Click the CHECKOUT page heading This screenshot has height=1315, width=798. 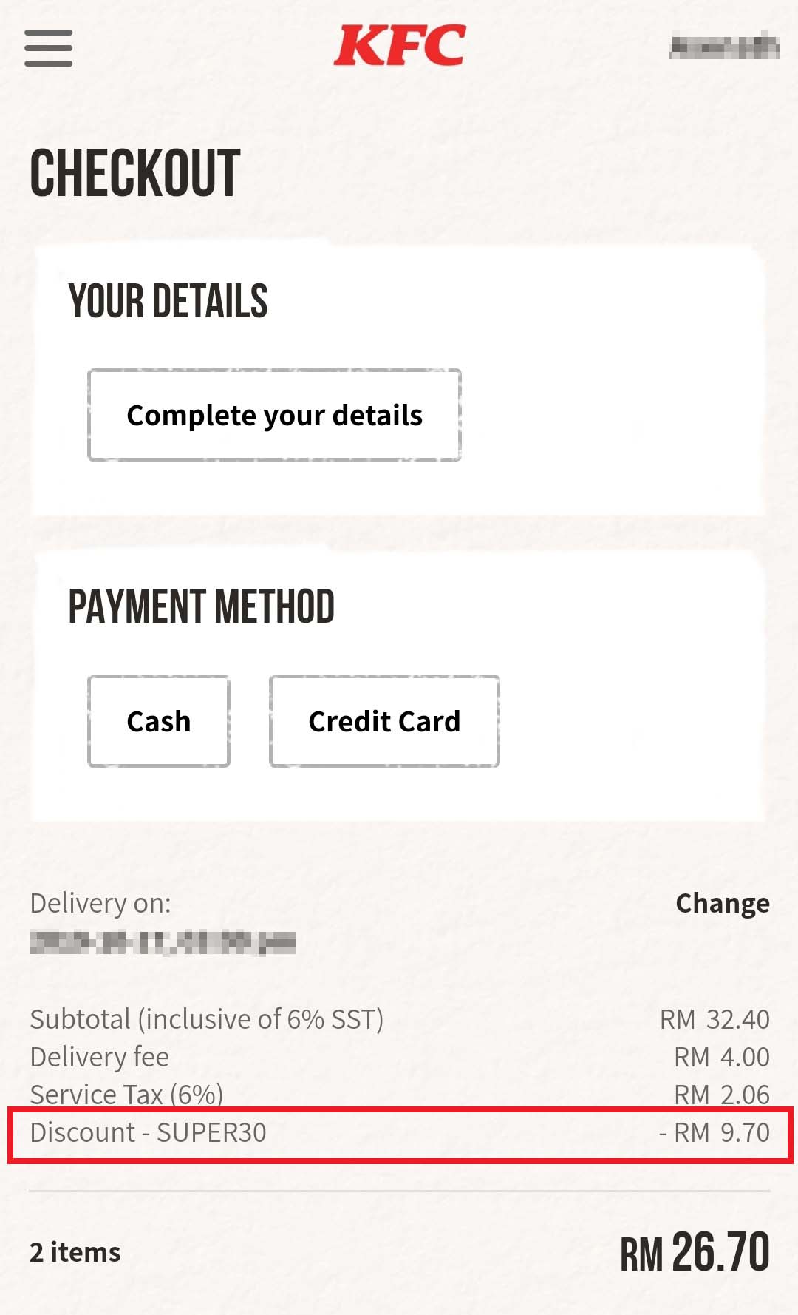135,173
